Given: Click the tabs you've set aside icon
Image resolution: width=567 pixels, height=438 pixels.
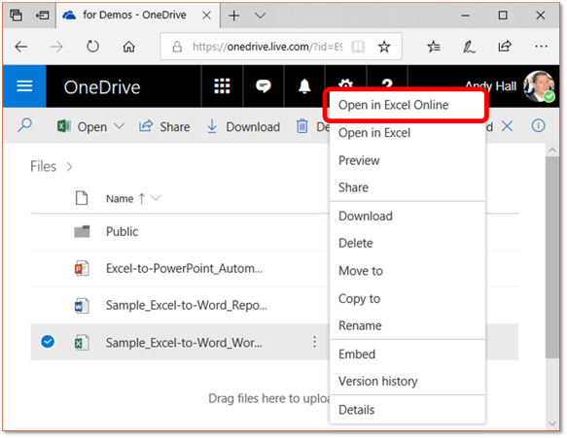Looking at the screenshot, I should coord(16,16).
